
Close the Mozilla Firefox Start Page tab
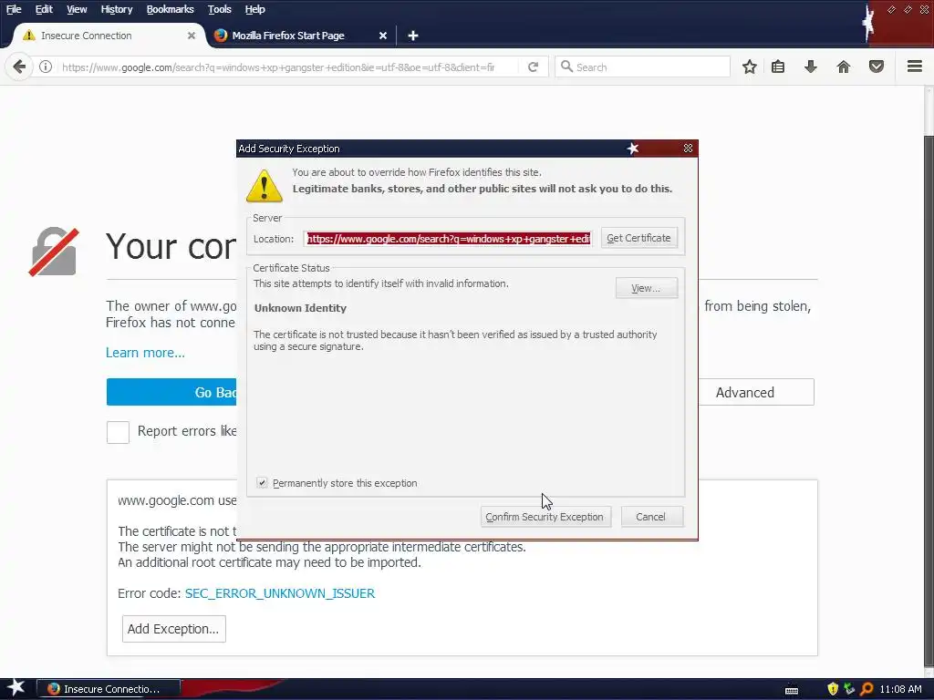[x=383, y=36]
